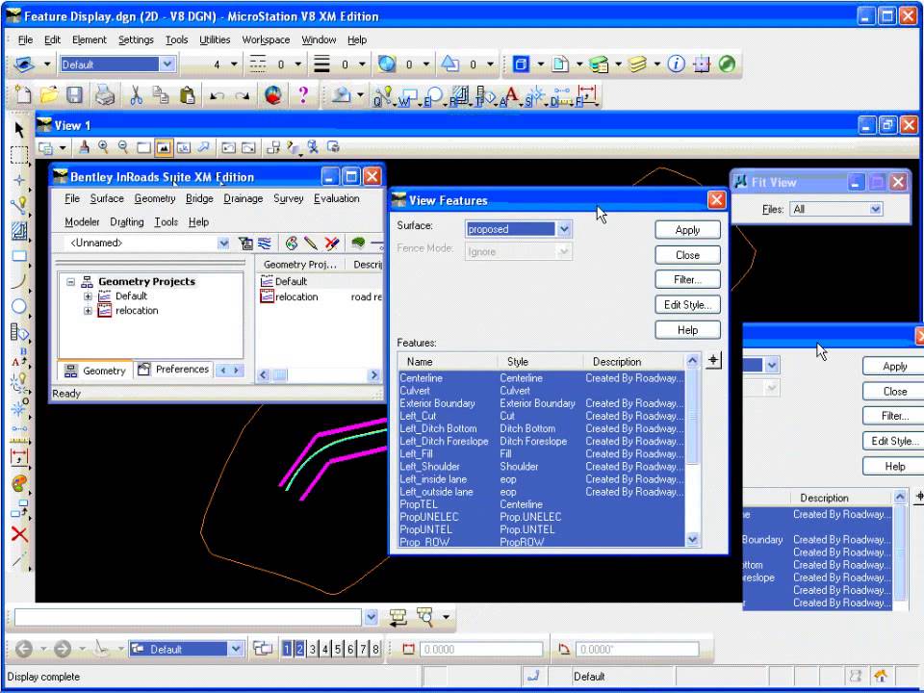
Task: Toggle view 6 button in view group
Action: pyautogui.click(x=350, y=649)
